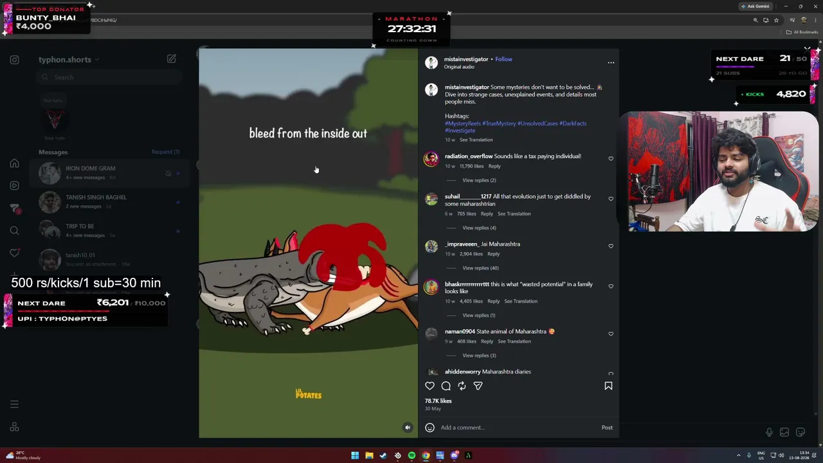This screenshot has width=823, height=463.
Task: Repost the reel using the repost icon
Action: pyautogui.click(x=462, y=386)
